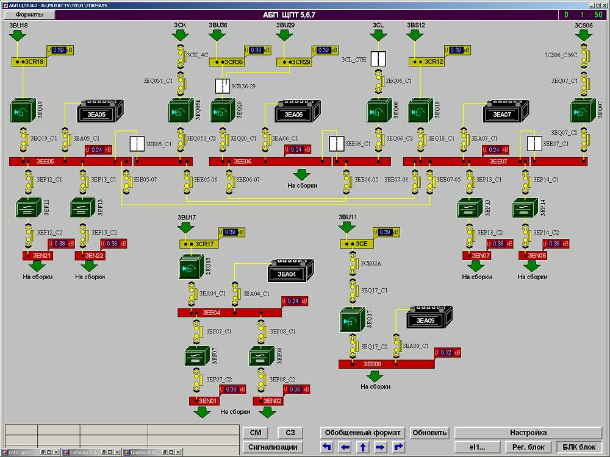
Task: Click the 3EP13 switch cabinet icon
Action: tap(470, 208)
